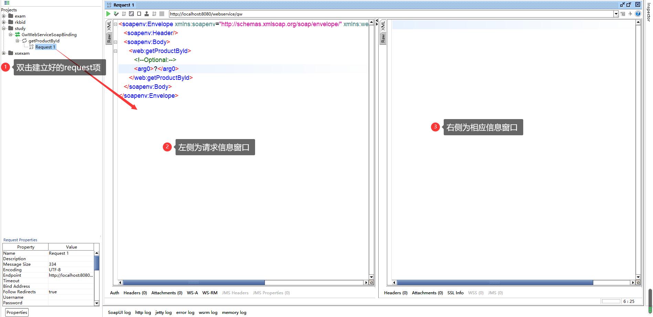
Task: Open the endpoint URL dropdown list
Action: click(616, 14)
